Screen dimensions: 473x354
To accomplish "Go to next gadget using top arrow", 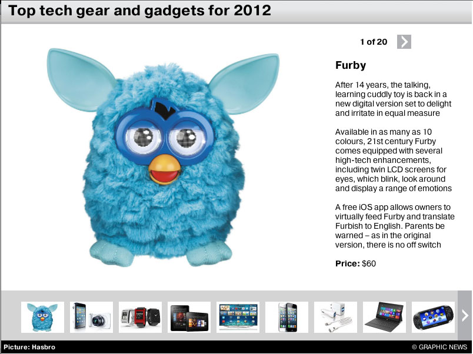I will [x=404, y=42].
